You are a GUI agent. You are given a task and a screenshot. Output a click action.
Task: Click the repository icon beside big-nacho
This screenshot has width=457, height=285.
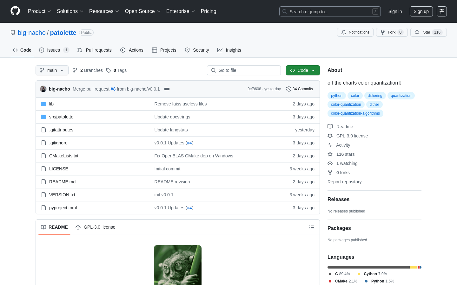pos(13,33)
